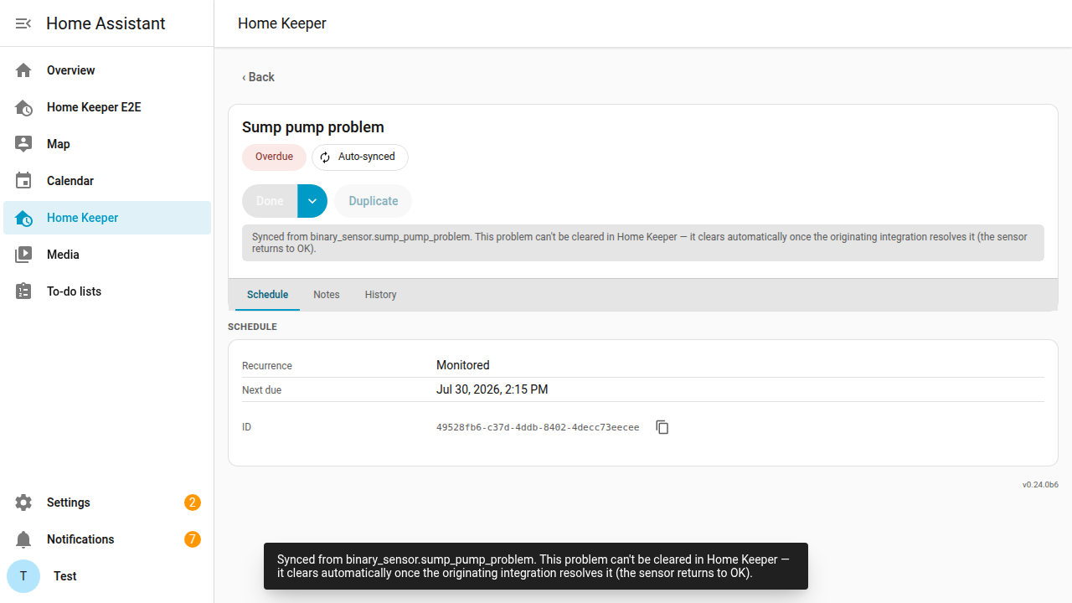
Task: Click the Overview home icon
Action: [23, 70]
